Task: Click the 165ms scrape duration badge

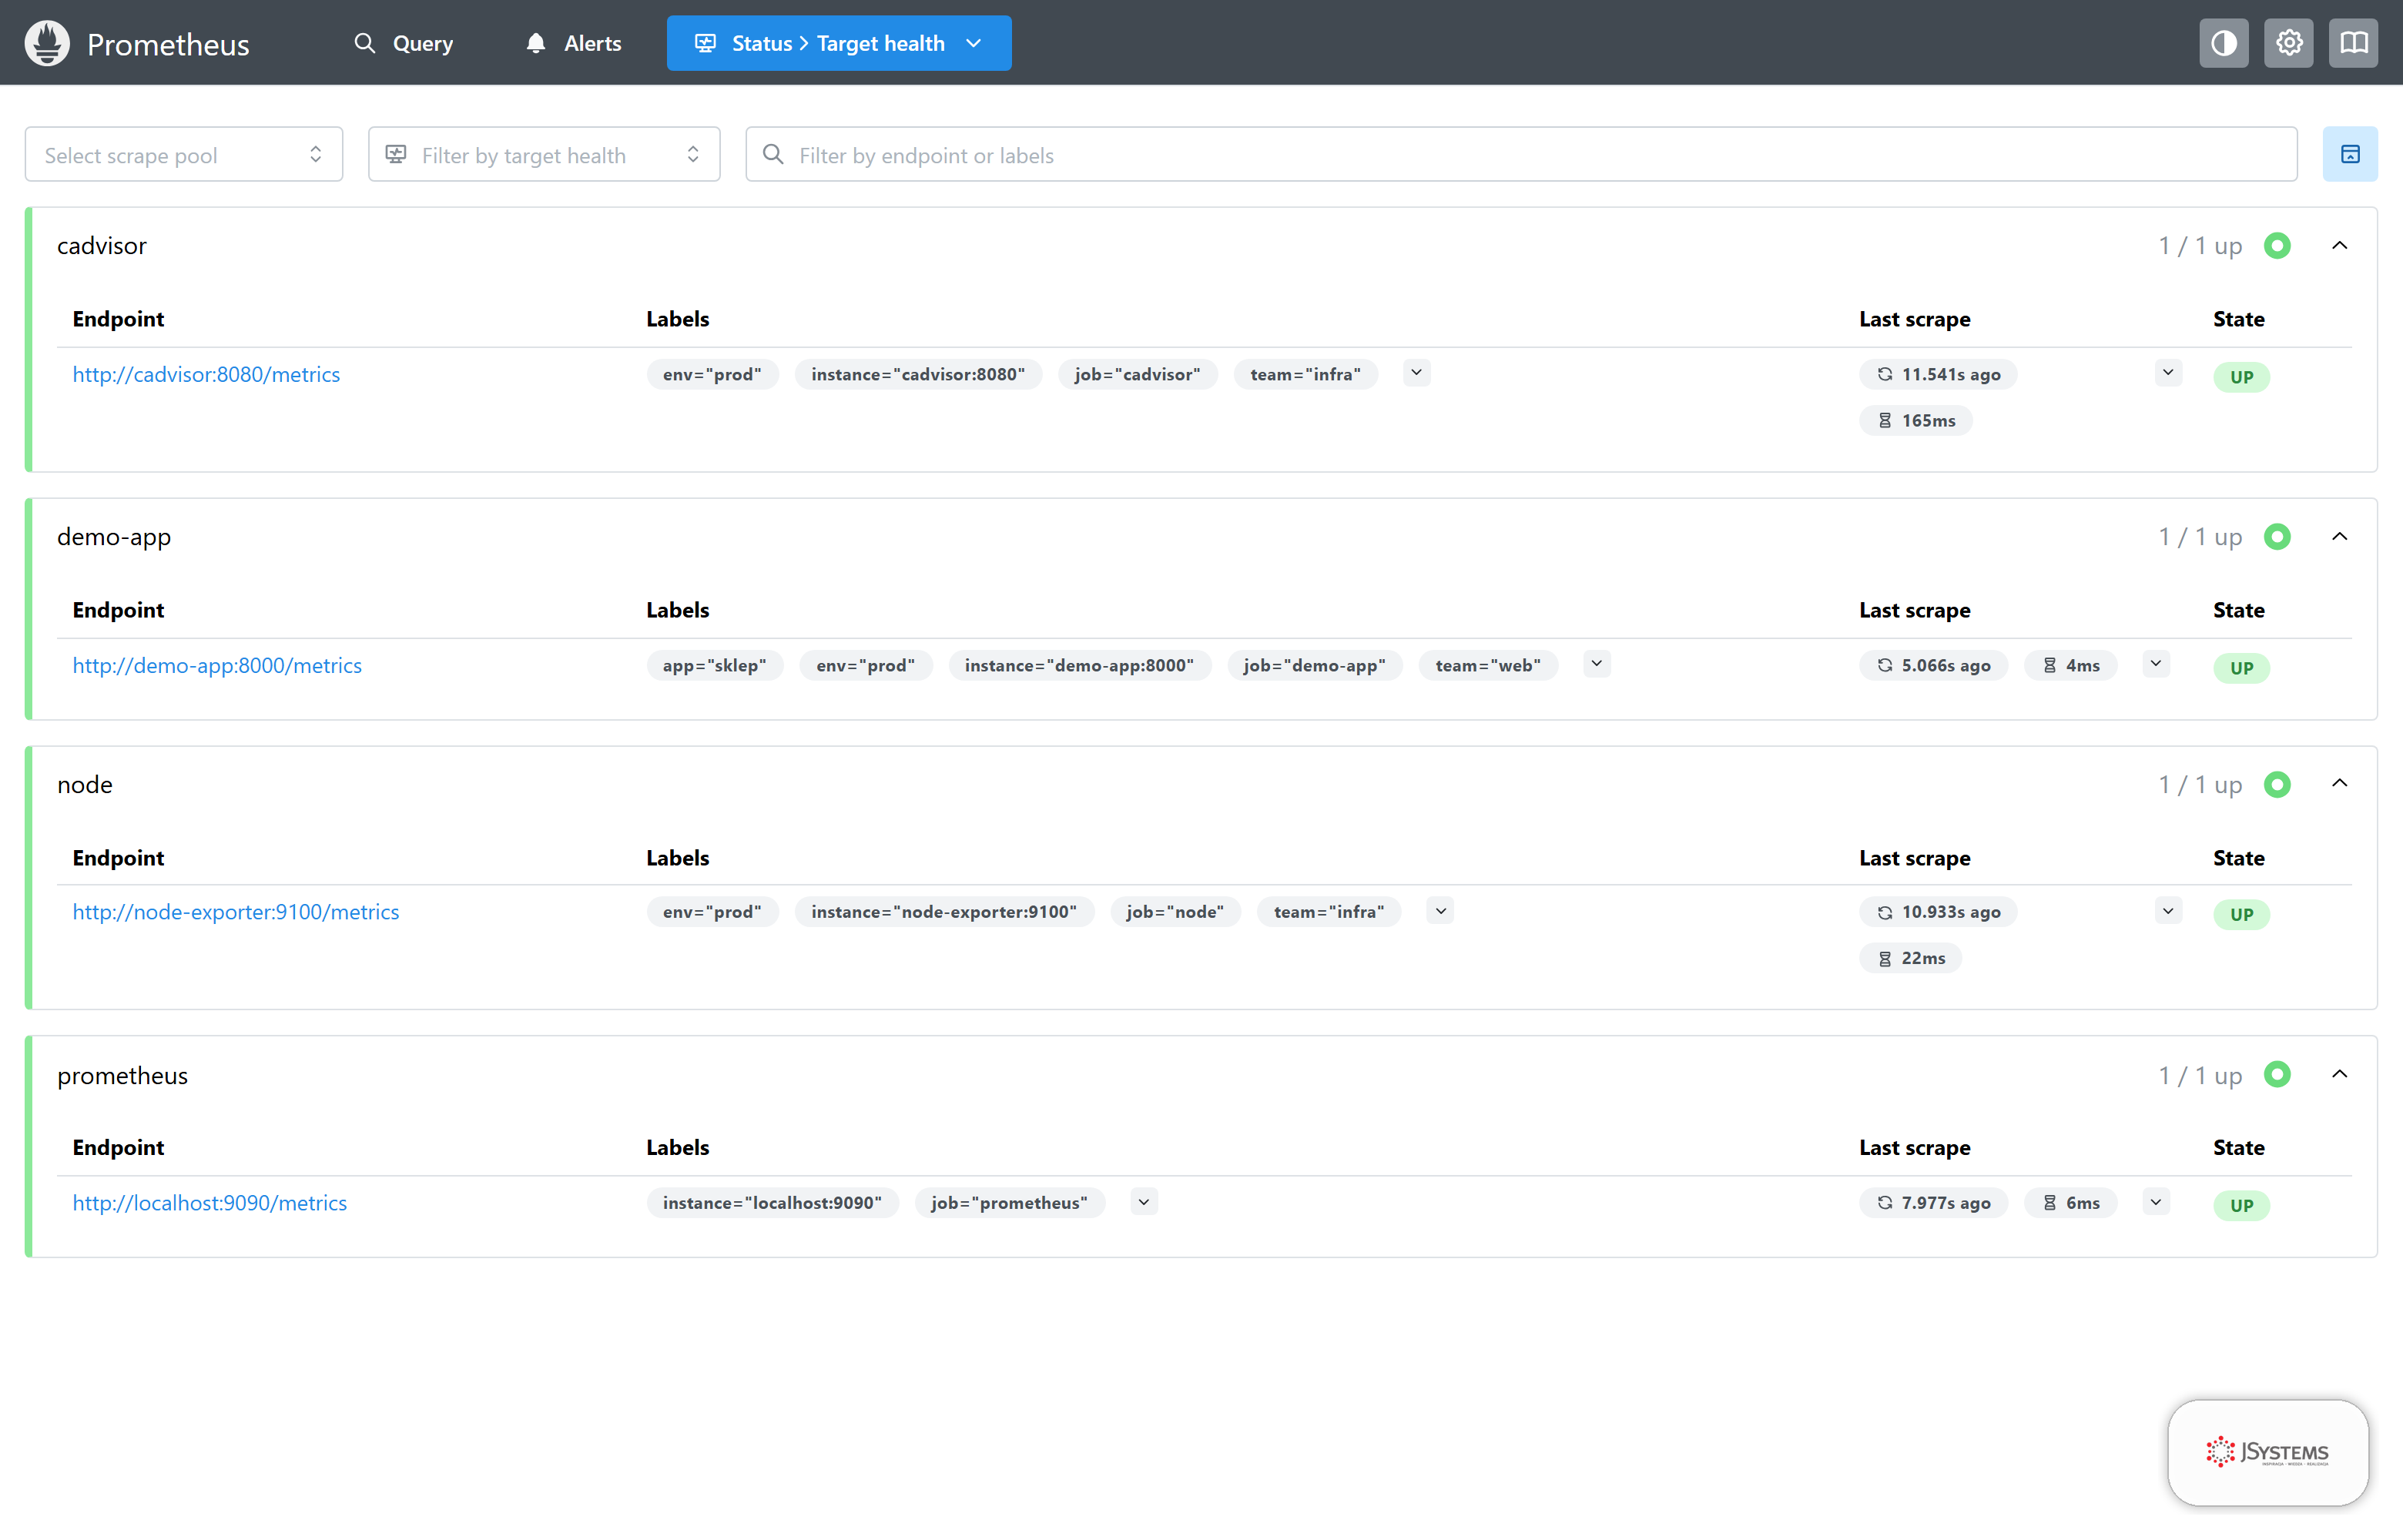Action: tap(1915, 420)
